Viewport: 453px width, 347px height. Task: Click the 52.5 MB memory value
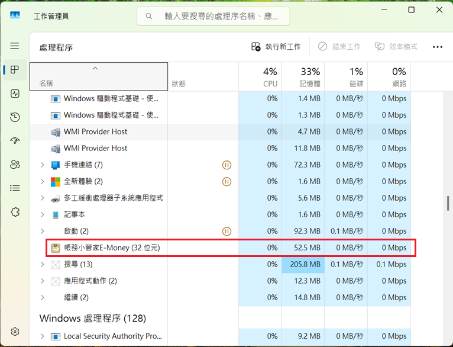(307, 248)
